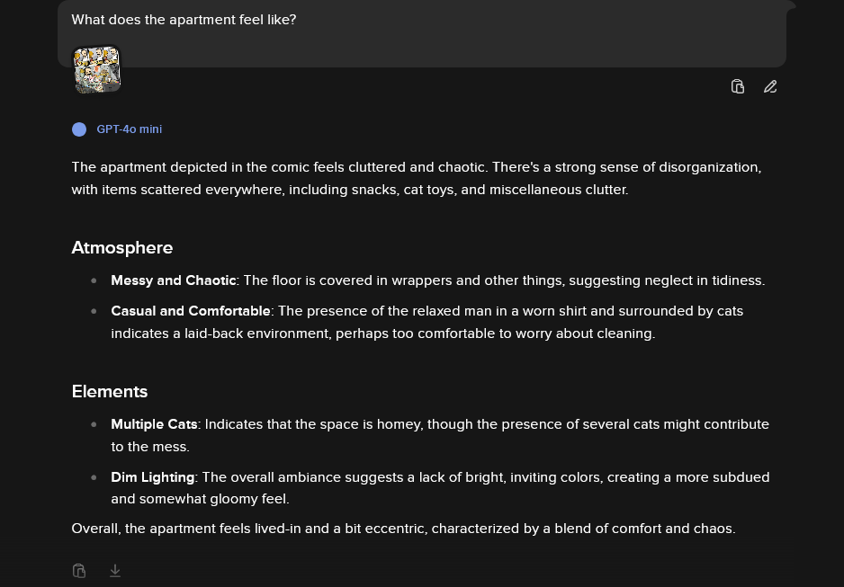Click the bold 'Dim Lighting' term
Image resolution: width=844 pixels, height=587 pixels.
(x=152, y=477)
